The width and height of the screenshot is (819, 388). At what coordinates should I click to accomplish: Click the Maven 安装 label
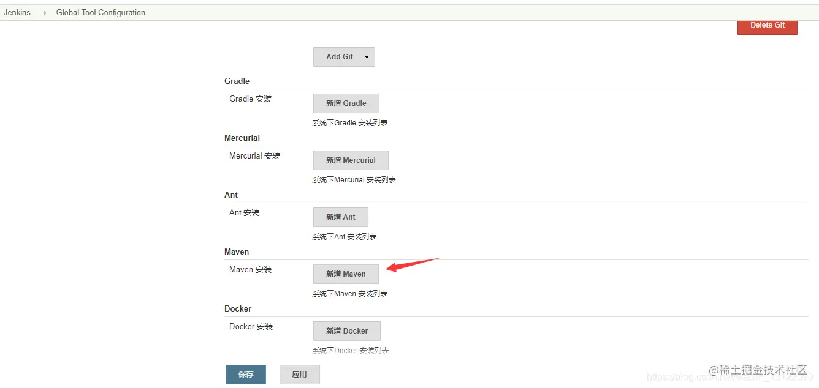coord(251,269)
